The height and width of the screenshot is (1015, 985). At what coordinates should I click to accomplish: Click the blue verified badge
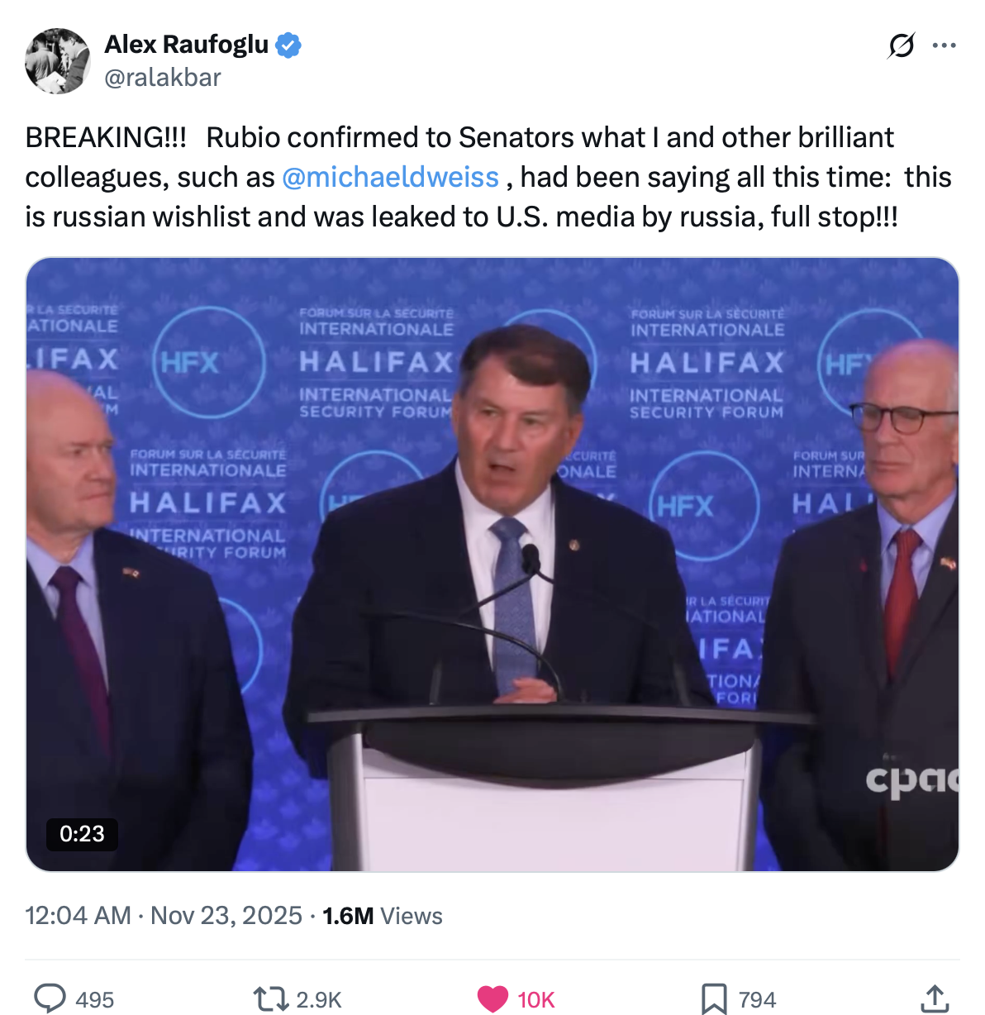pos(288,45)
